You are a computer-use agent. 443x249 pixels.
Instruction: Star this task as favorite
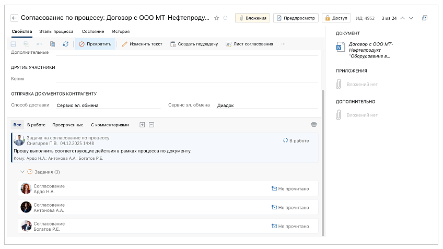pos(217,18)
